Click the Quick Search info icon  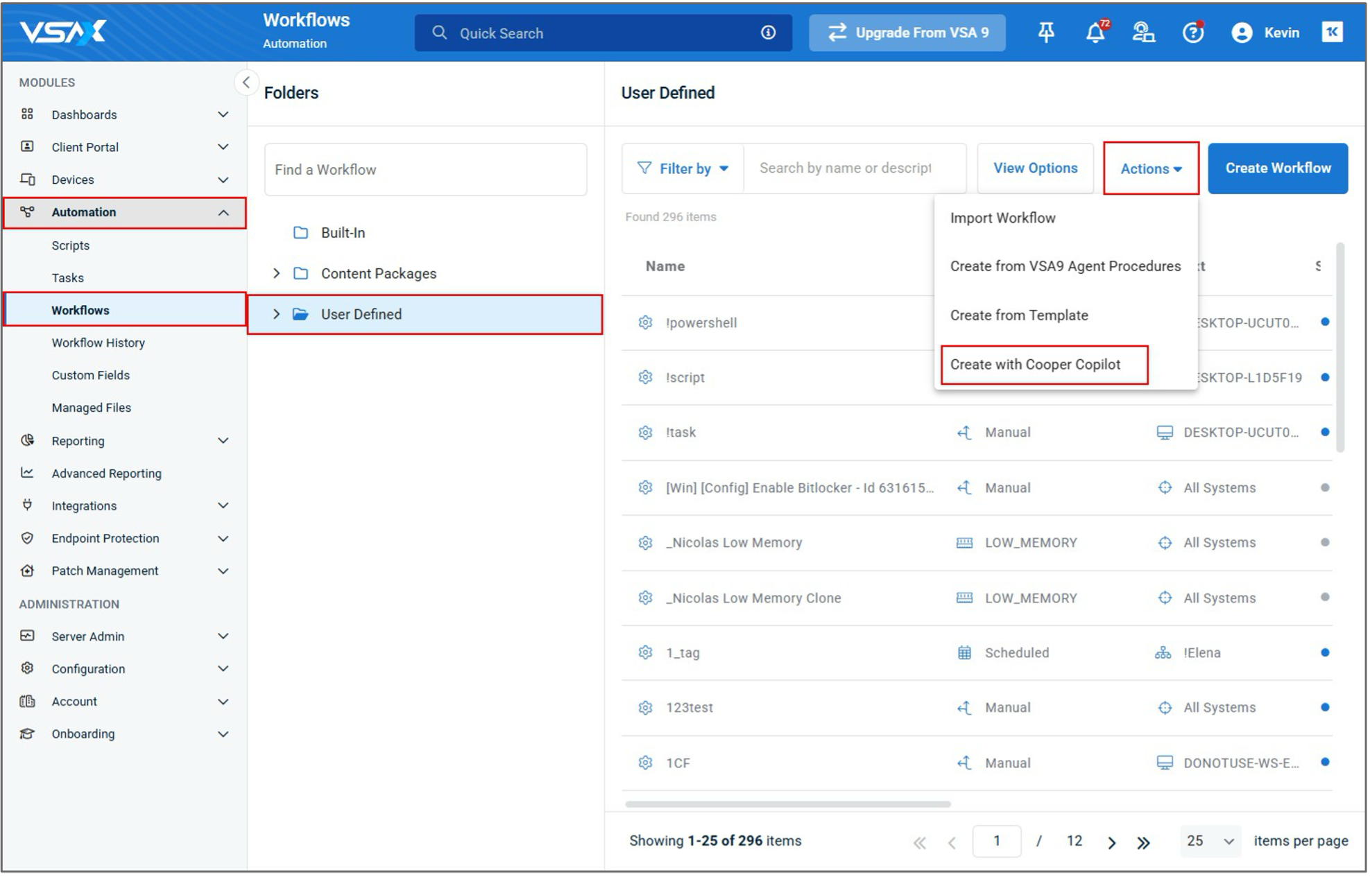coord(768,33)
